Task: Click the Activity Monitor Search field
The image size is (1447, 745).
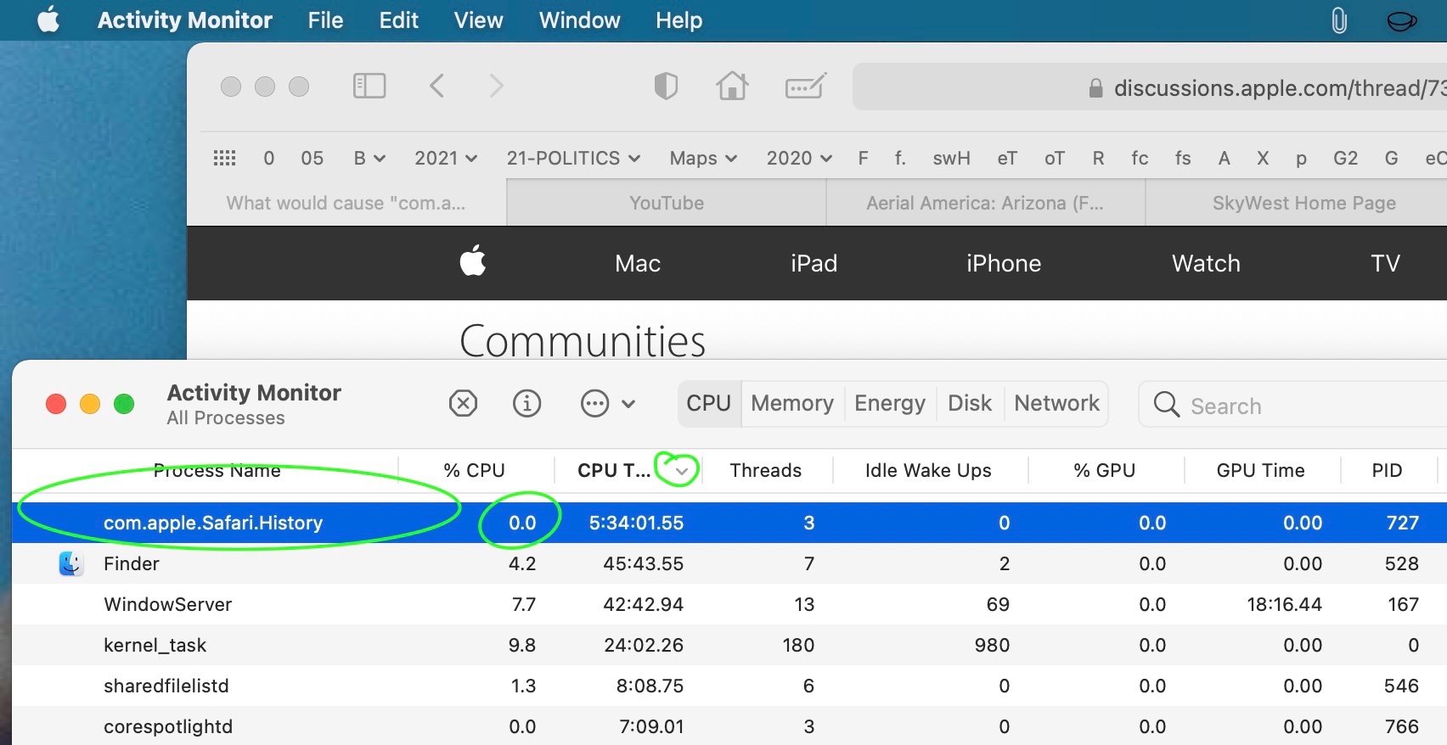Action: click(1292, 405)
